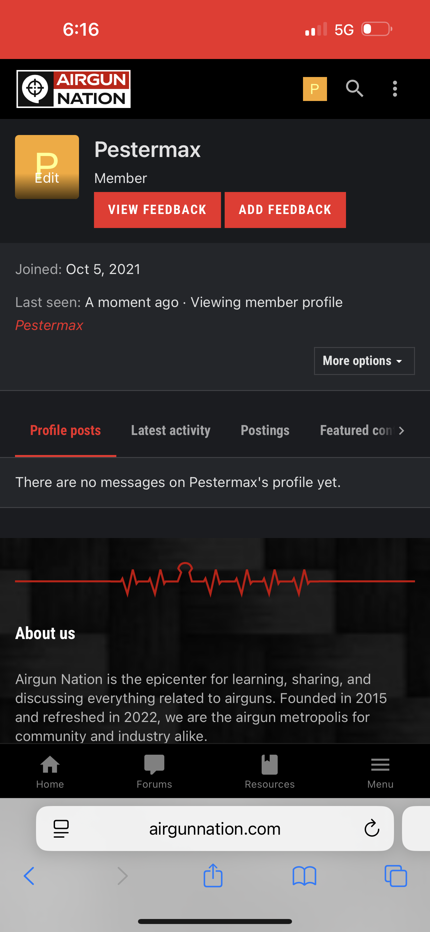
Task: Go back with Safari back arrow
Action: (29, 876)
